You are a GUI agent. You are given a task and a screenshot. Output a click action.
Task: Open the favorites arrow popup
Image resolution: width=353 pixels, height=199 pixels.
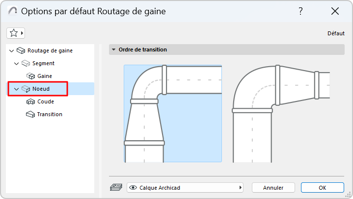click(22, 33)
